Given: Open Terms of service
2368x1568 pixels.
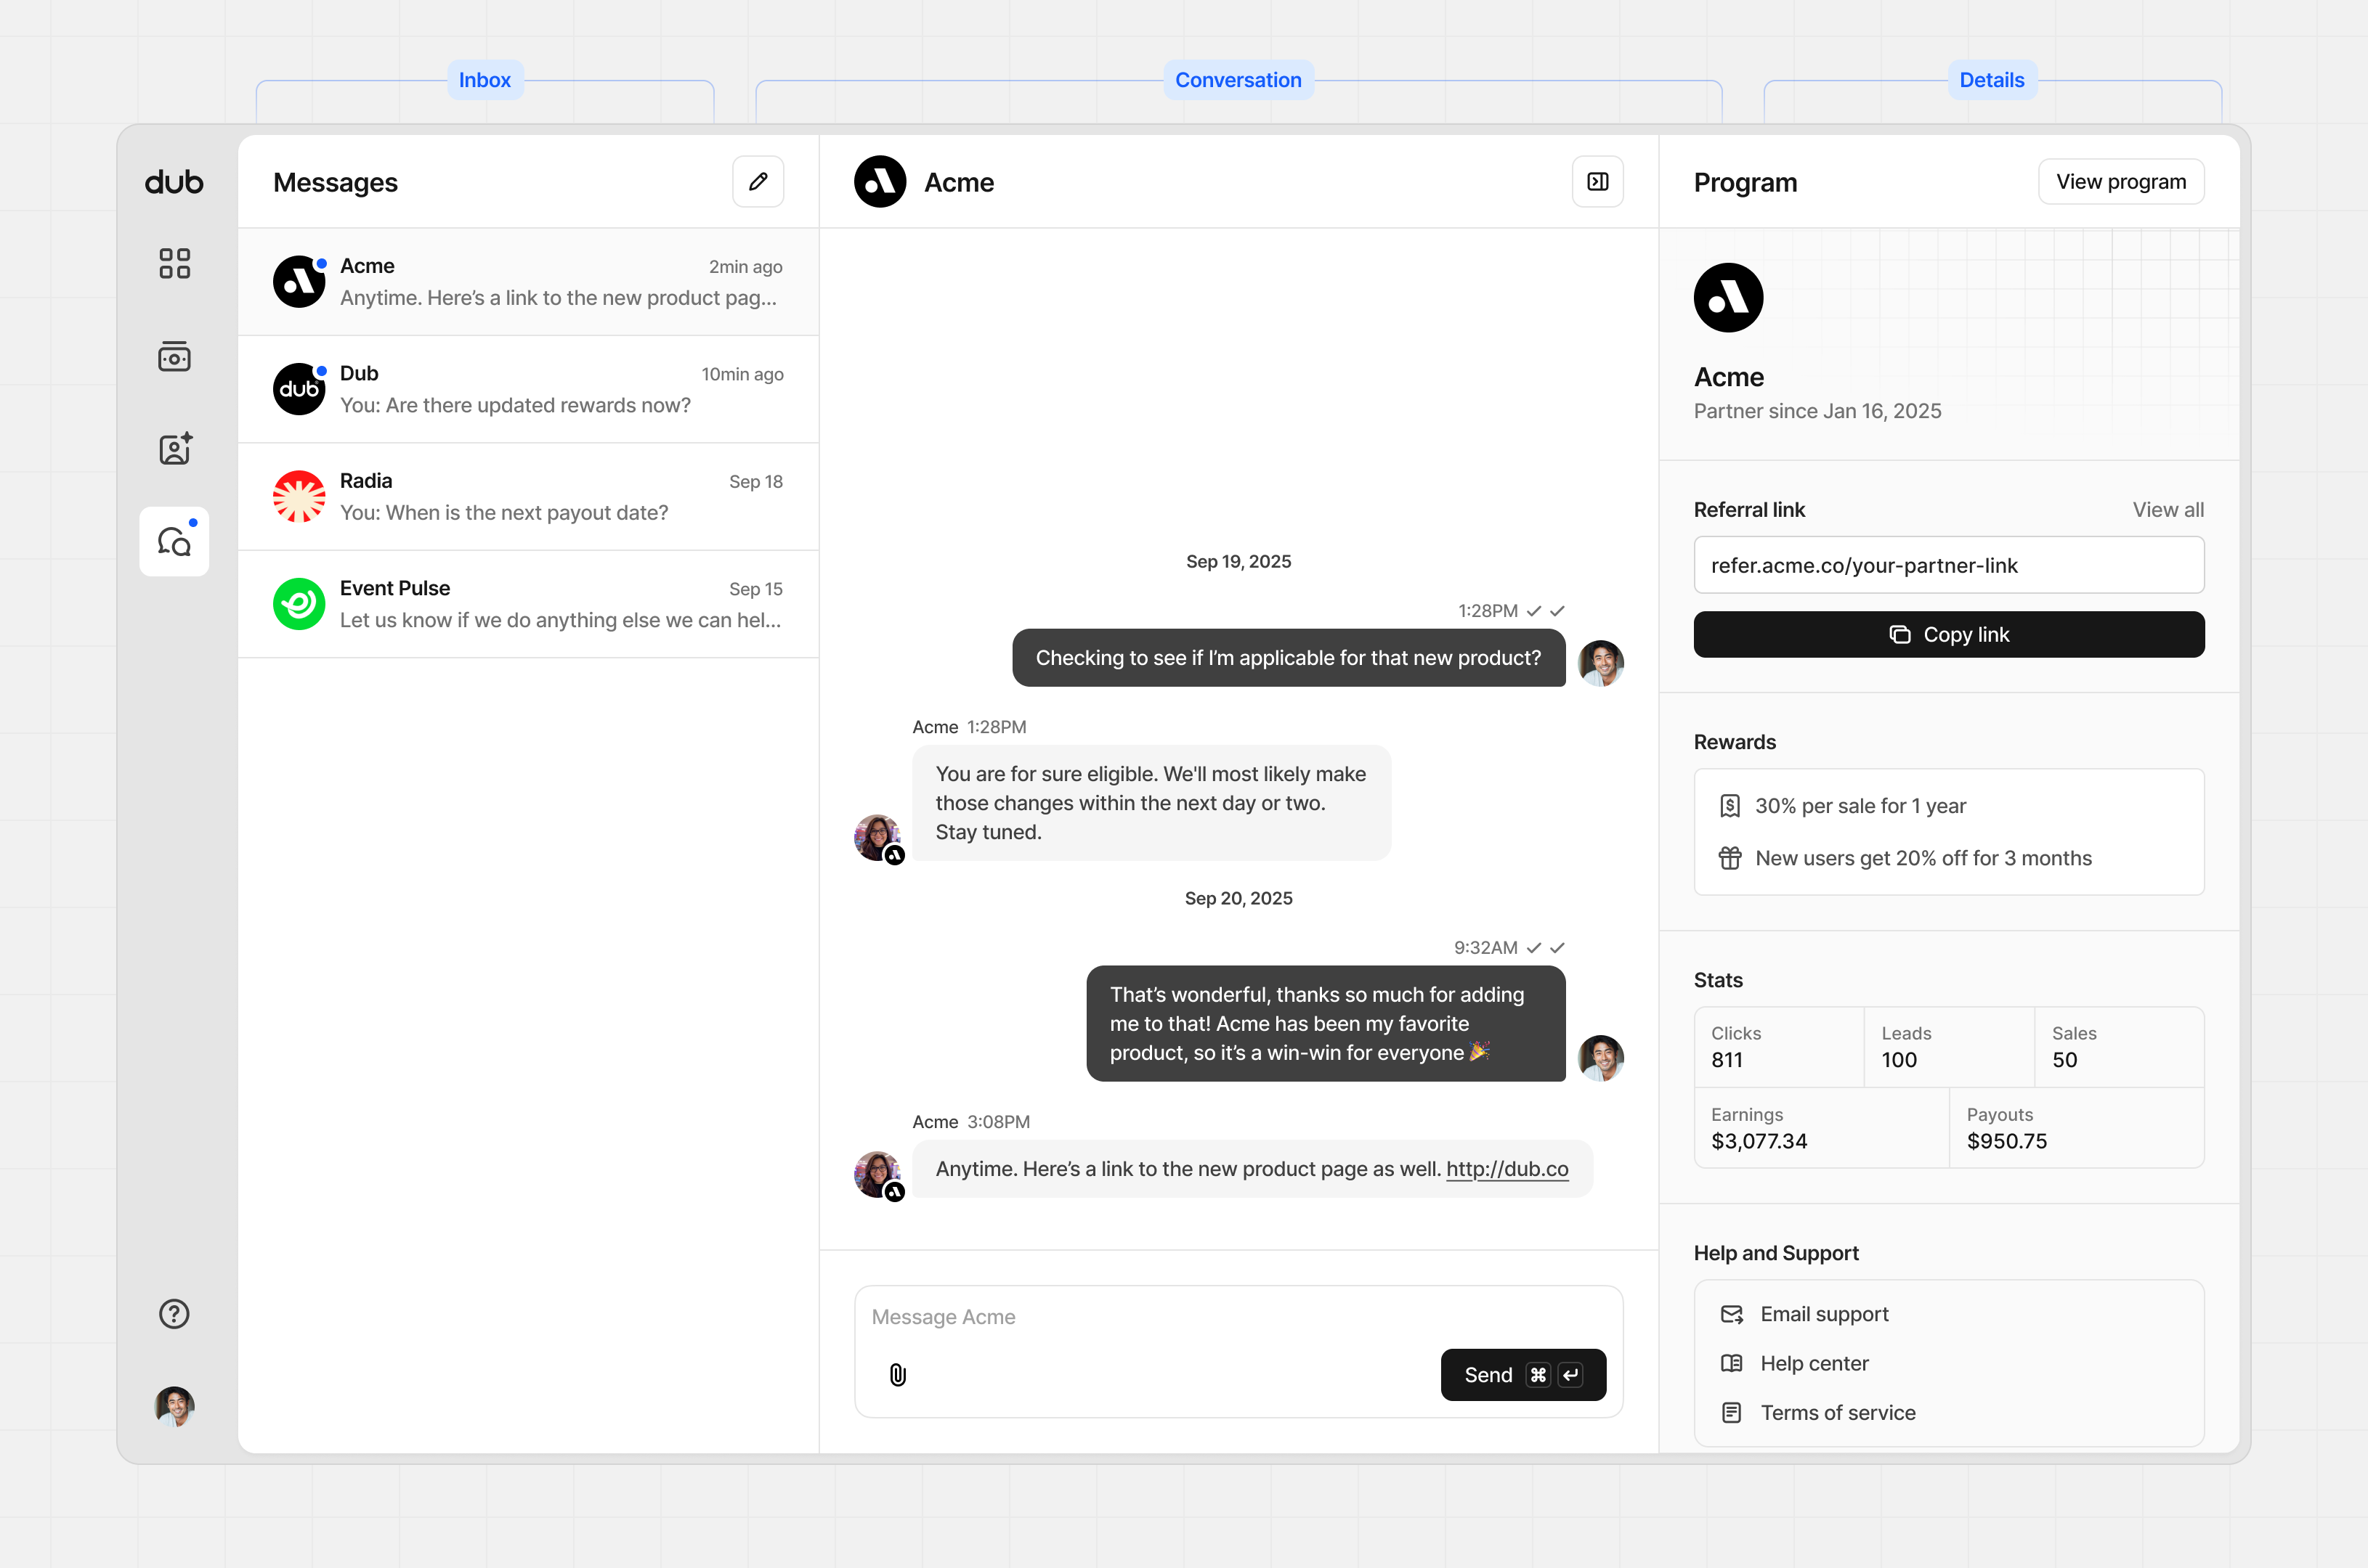Looking at the screenshot, I should tap(1838, 1413).
